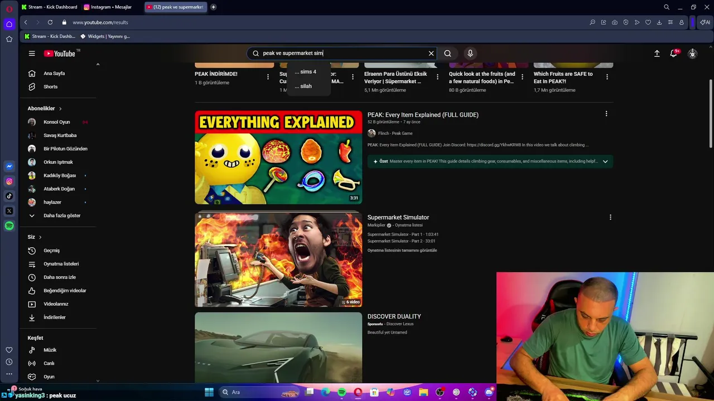The image size is (714, 401).
Task: Open Opera easy setup sliders
Action: (x=670, y=22)
